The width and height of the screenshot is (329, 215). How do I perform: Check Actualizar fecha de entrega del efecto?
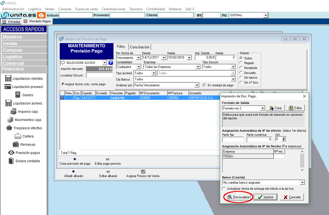pyautogui.click(x=224, y=189)
